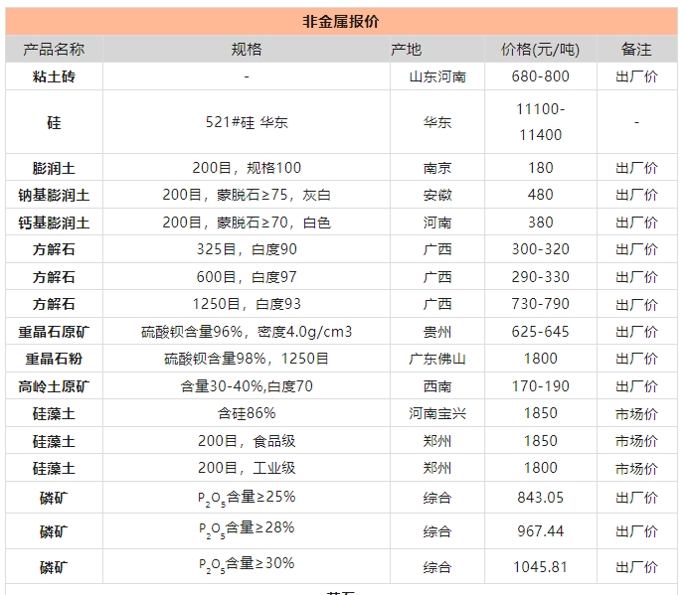Click the 规格 column header
This screenshot has width=686, height=595.
(246, 50)
